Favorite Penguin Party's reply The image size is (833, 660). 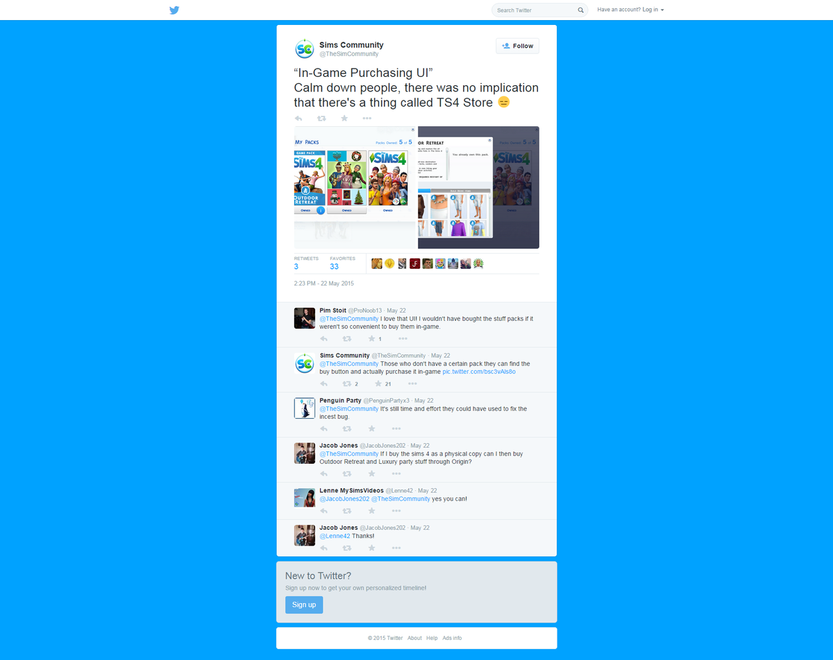[371, 428]
